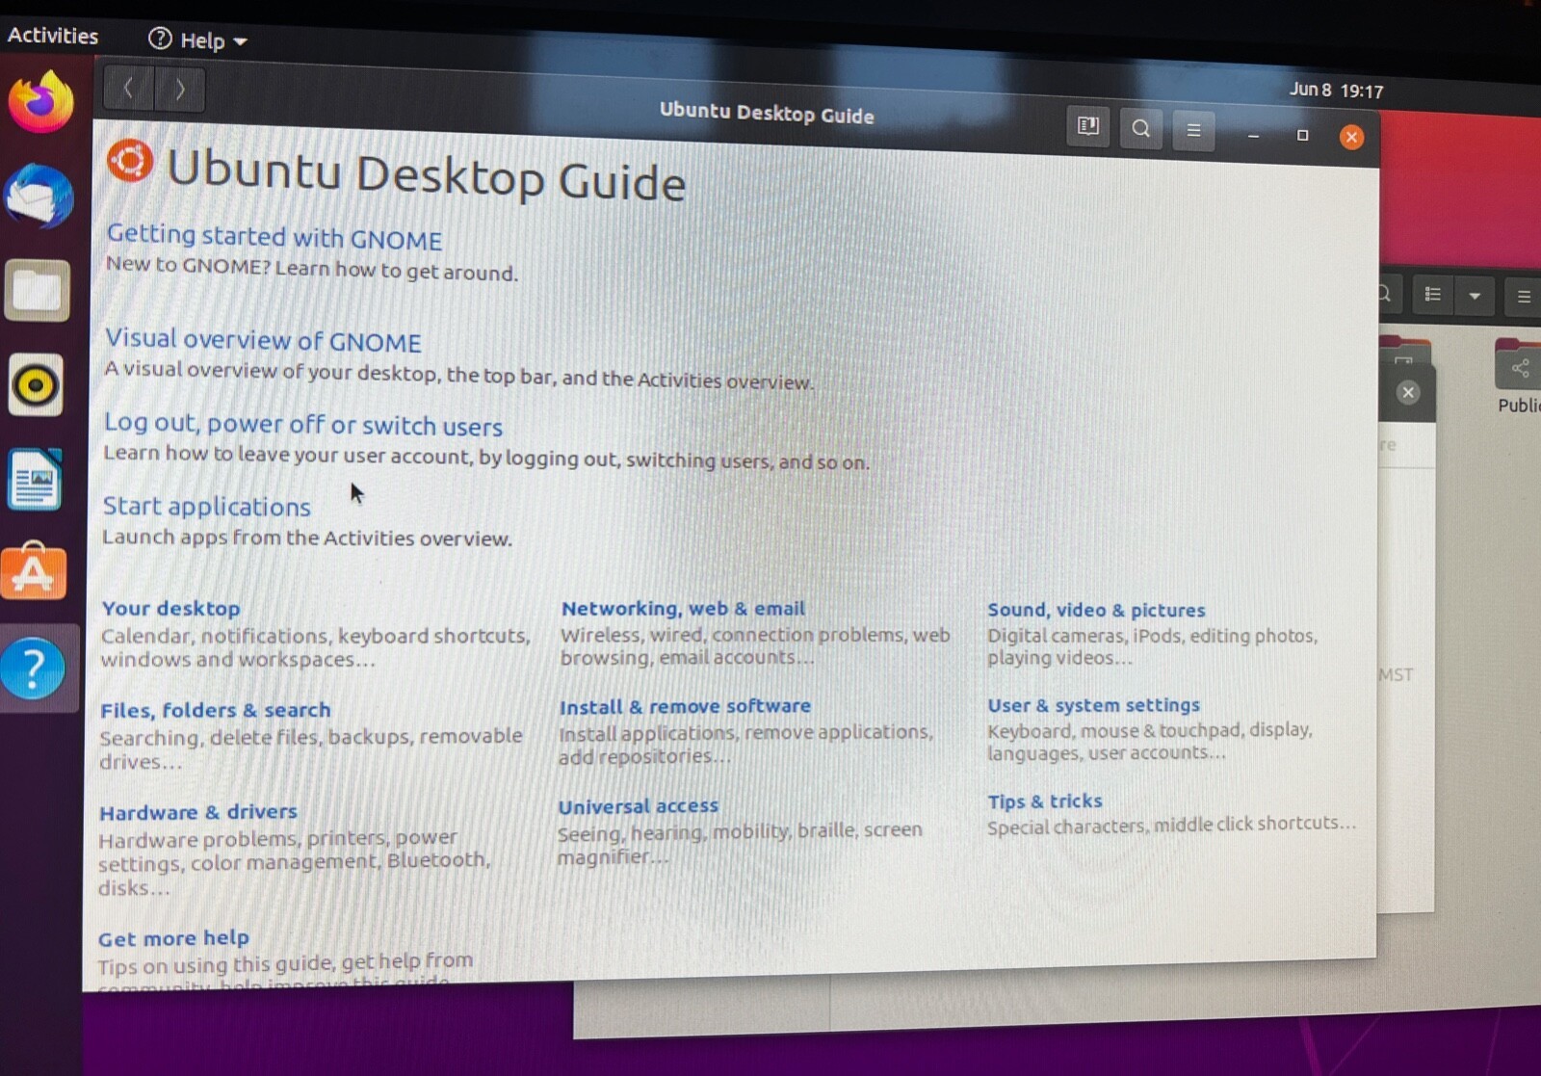This screenshot has height=1076, width=1541.
Task: Click the search icon in Help window
Action: click(x=1140, y=128)
